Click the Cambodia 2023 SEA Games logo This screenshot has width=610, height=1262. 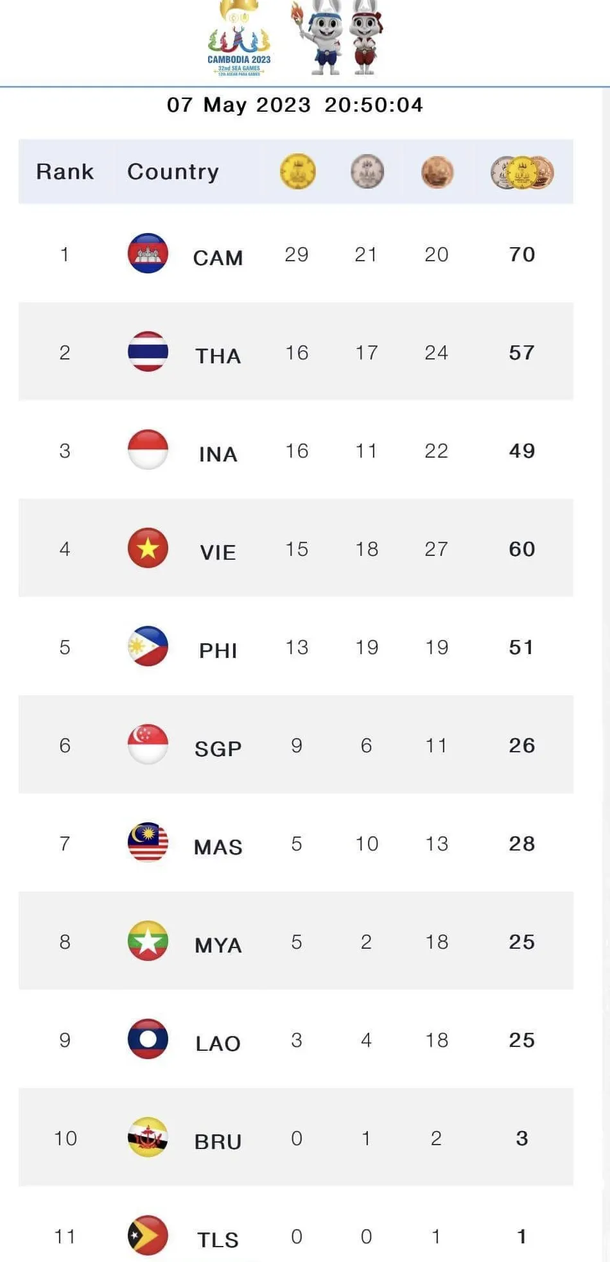239,41
